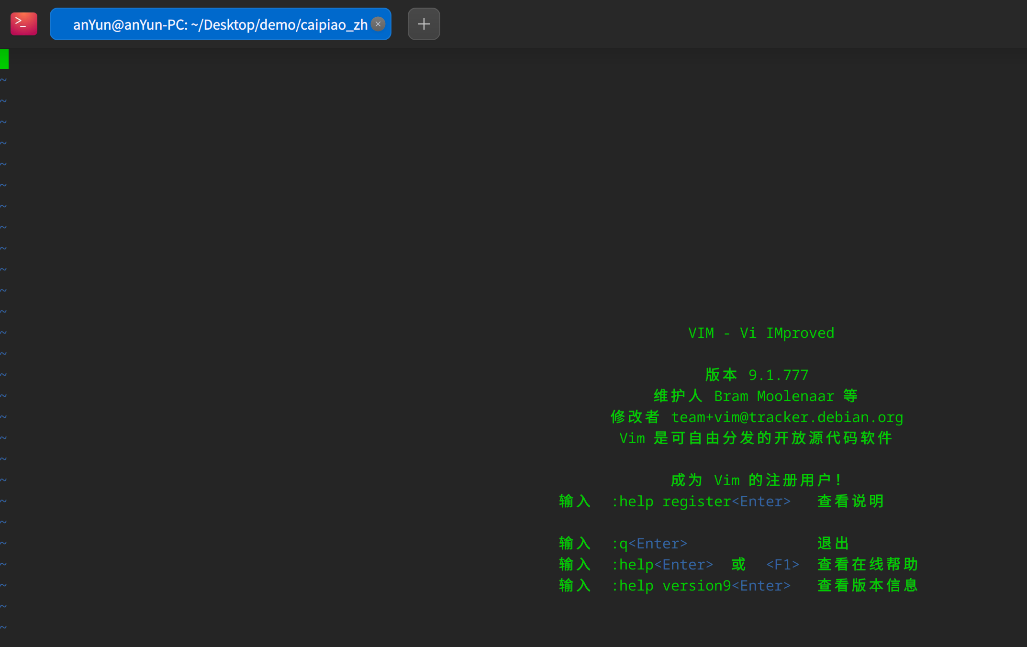Click the ':q<Enter>' command text

tap(649, 544)
